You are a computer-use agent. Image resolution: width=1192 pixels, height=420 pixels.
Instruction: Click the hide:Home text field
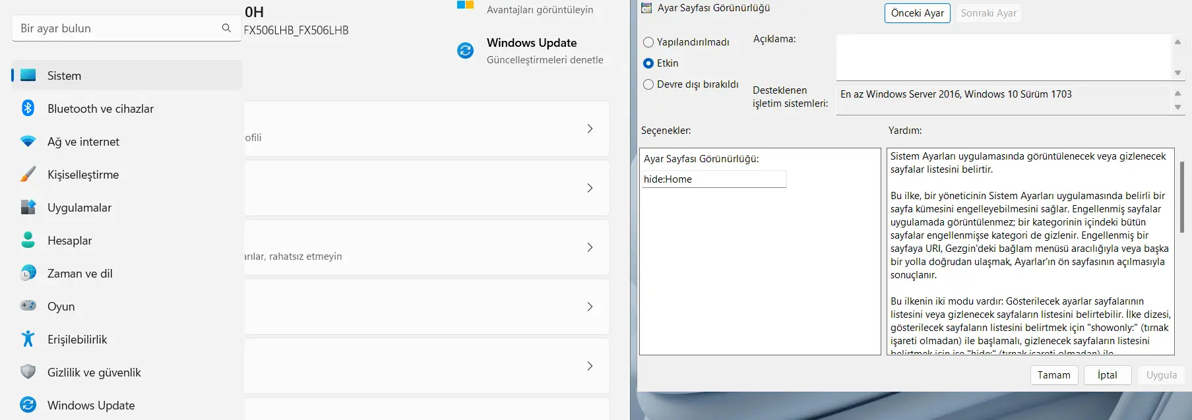pyautogui.click(x=714, y=179)
